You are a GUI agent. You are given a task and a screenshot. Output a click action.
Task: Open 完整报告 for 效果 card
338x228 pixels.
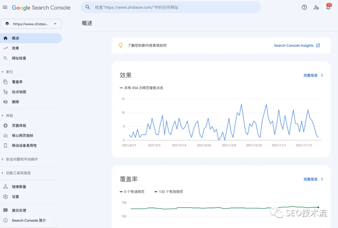point(310,75)
